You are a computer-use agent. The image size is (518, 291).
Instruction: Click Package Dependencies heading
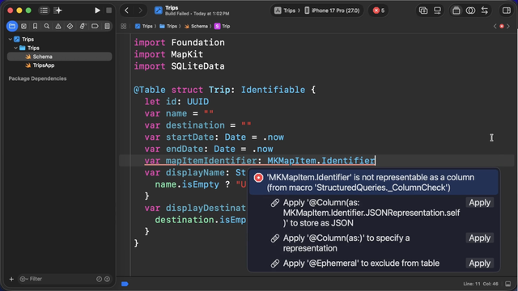37,78
